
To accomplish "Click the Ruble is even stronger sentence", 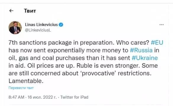I will tap(108, 66).
